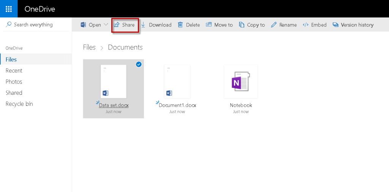Focus the Search everything field

pyautogui.click(x=36, y=25)
